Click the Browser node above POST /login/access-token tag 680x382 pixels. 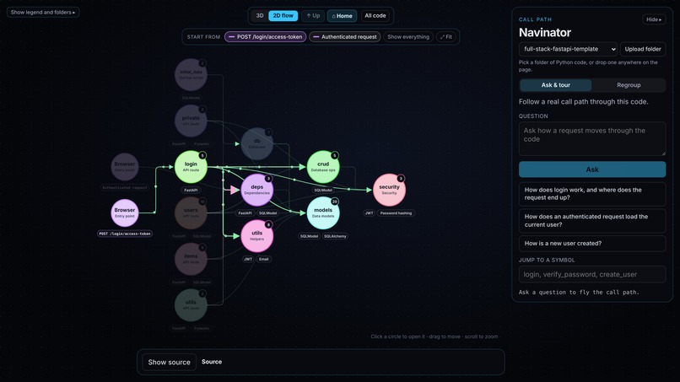pyautogui.click(x=125, y=213)
